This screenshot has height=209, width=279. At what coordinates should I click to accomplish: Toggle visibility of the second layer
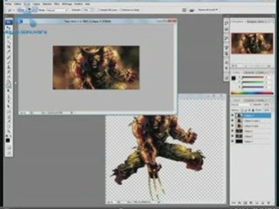click(x=233, y=121)
